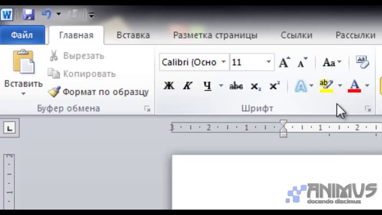Click the tab stop selector L button
Image resolution: width=382 pixels, height=215 pixels.
pos(10,128)
